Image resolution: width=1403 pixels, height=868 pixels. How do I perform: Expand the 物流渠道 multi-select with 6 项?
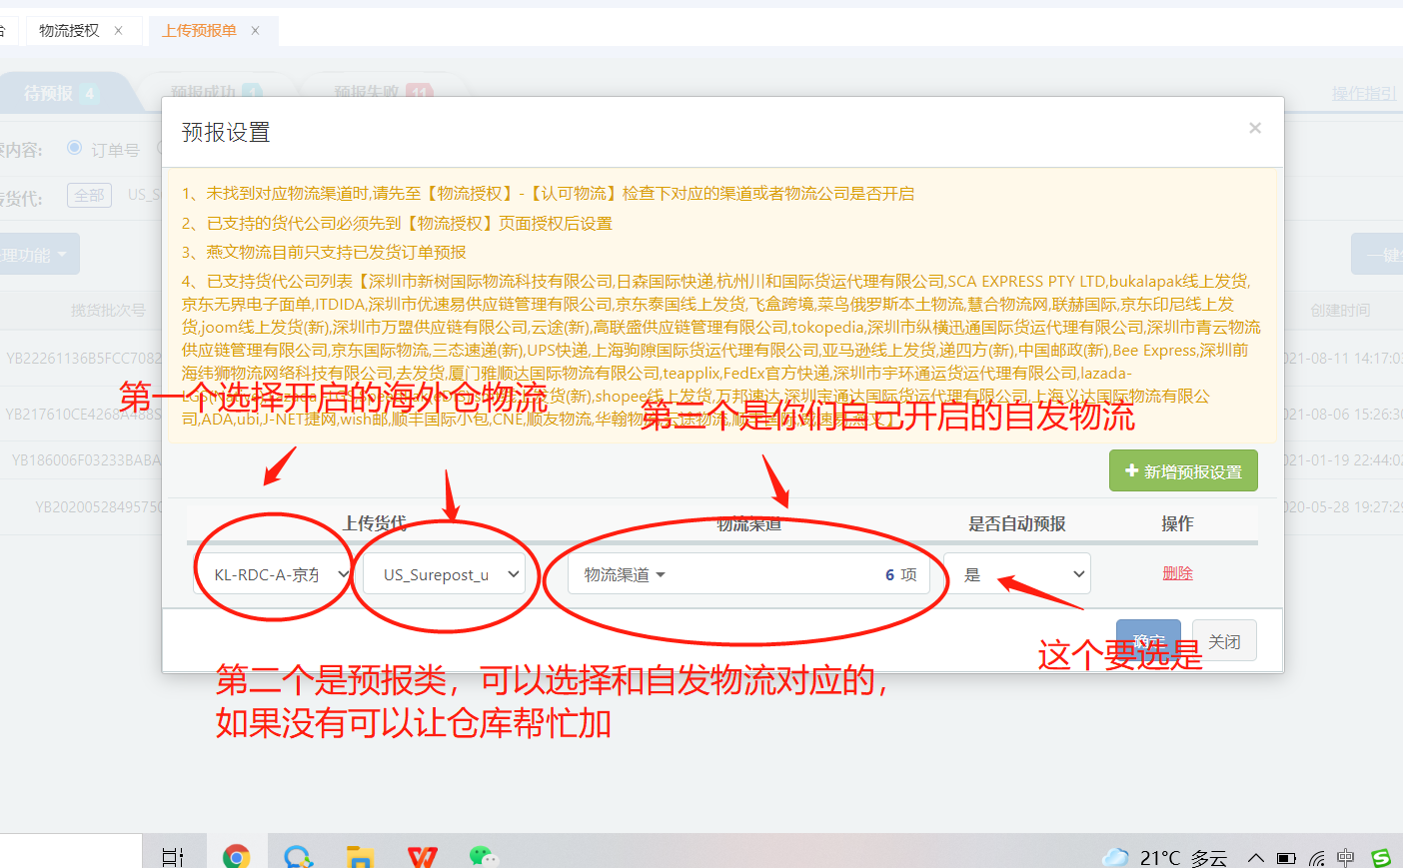(749, 574)
